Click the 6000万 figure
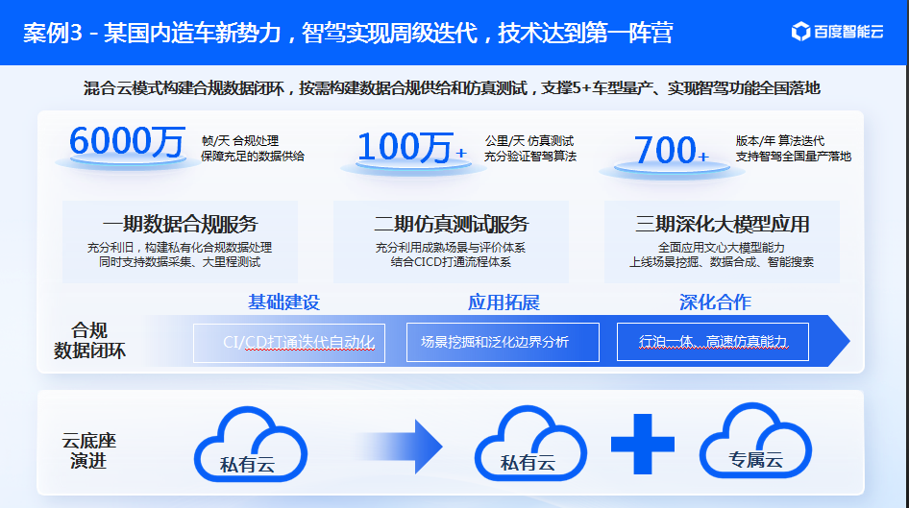Image resolution: width=909 pixels, height=508 pixels. (x=127, y=142)
